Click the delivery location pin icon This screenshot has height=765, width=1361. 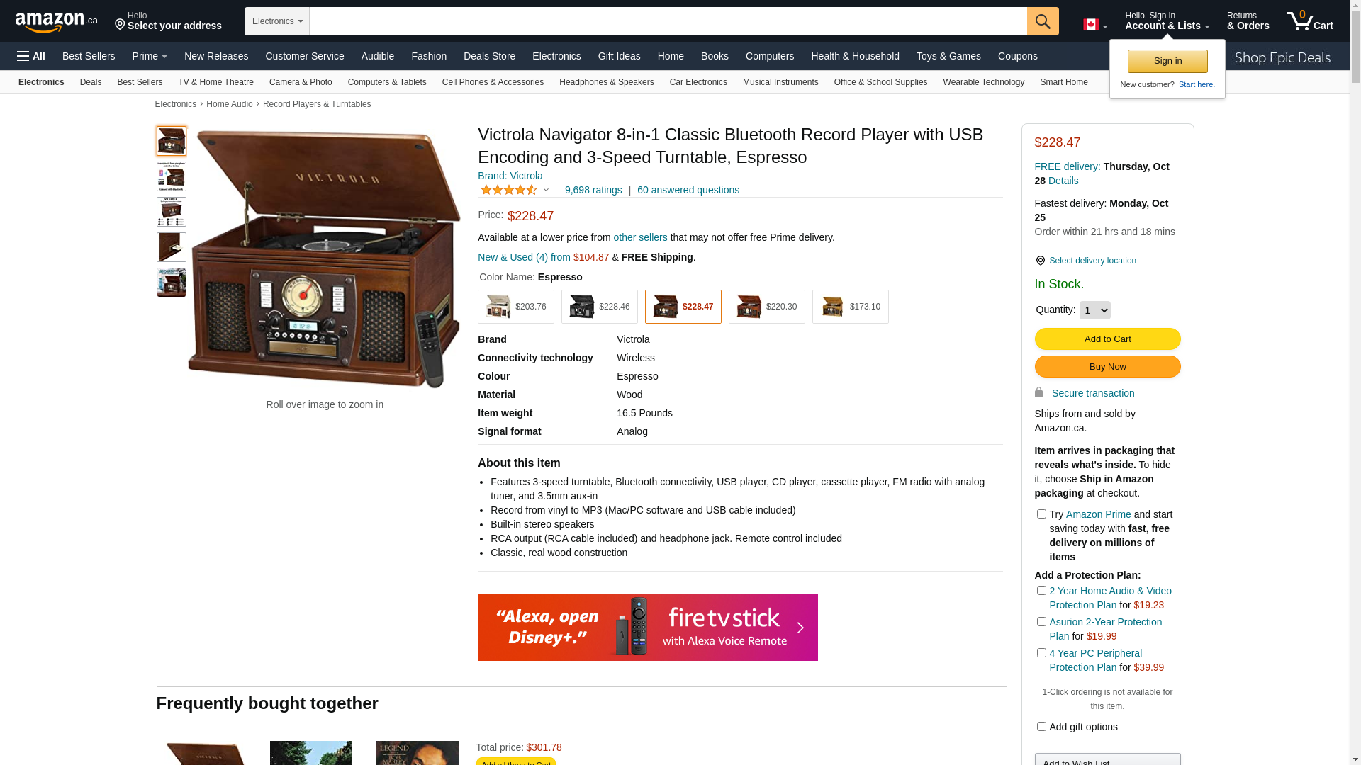point(1040,261)
